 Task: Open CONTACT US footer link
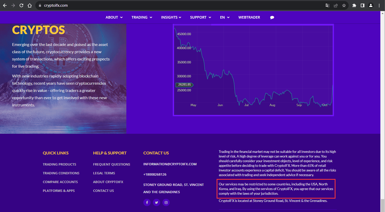tap(103, 191)
